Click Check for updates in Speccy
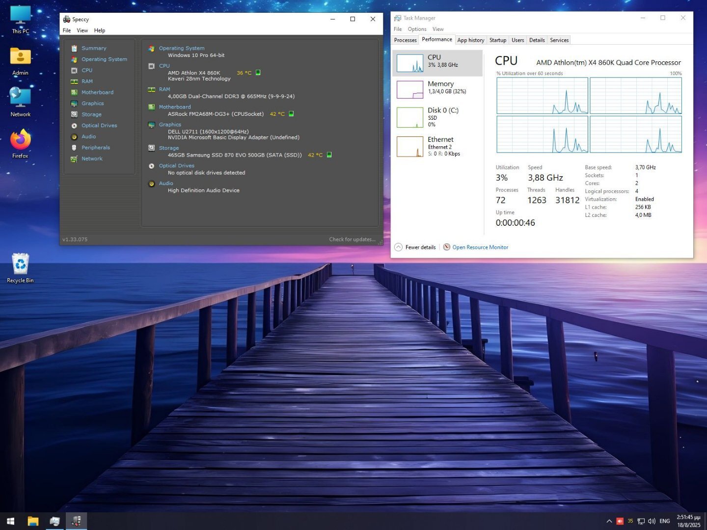The image size is (707, 530). pos(352,239)
